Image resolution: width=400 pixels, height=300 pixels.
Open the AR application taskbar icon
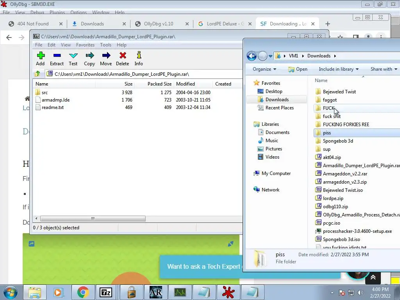155,292
